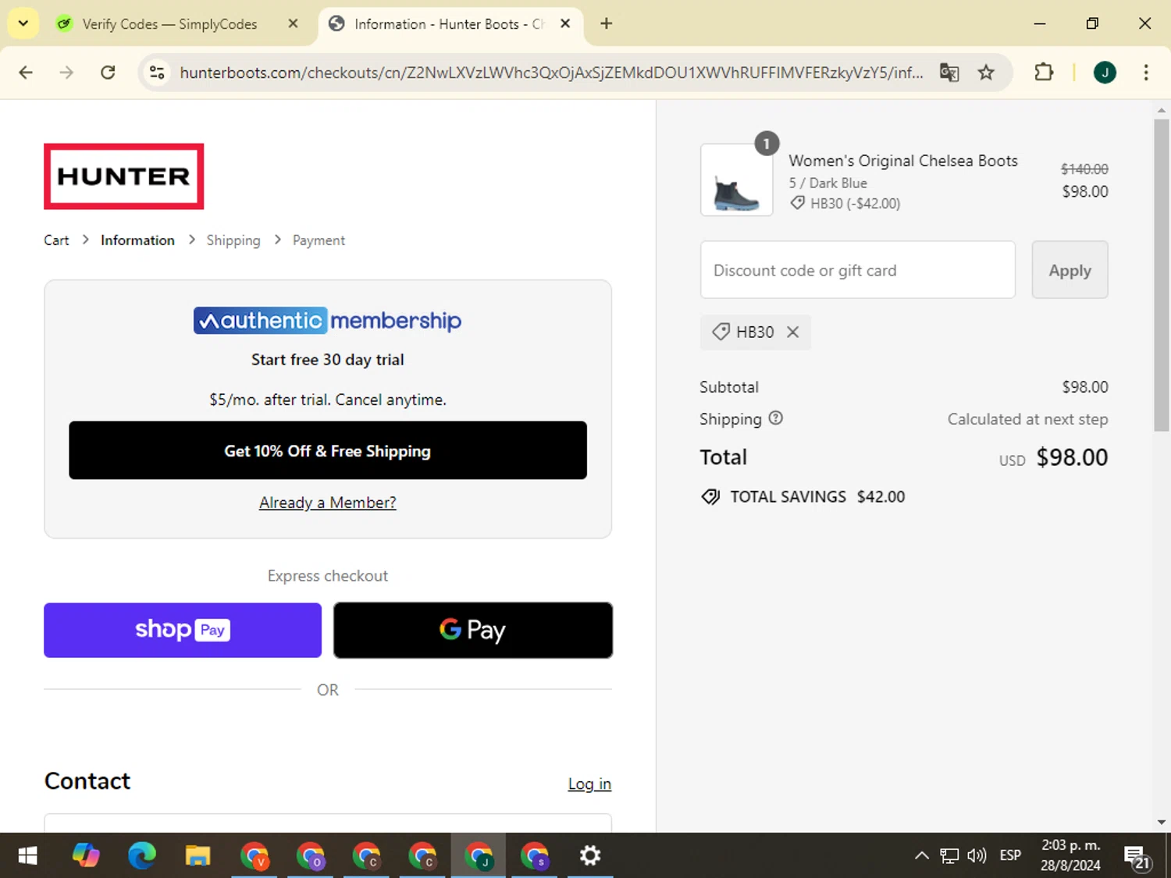
Task: Click the Chelsea Boots product thumbnail
Action: 736,180
